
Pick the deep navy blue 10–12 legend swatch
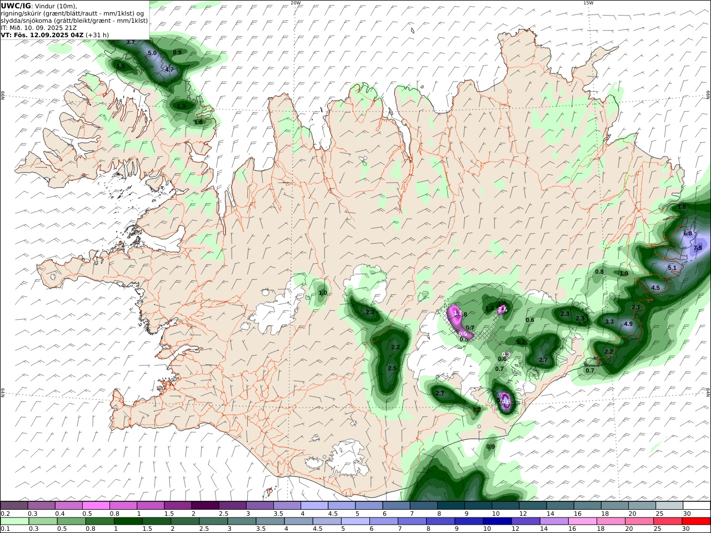coord(497,521)
